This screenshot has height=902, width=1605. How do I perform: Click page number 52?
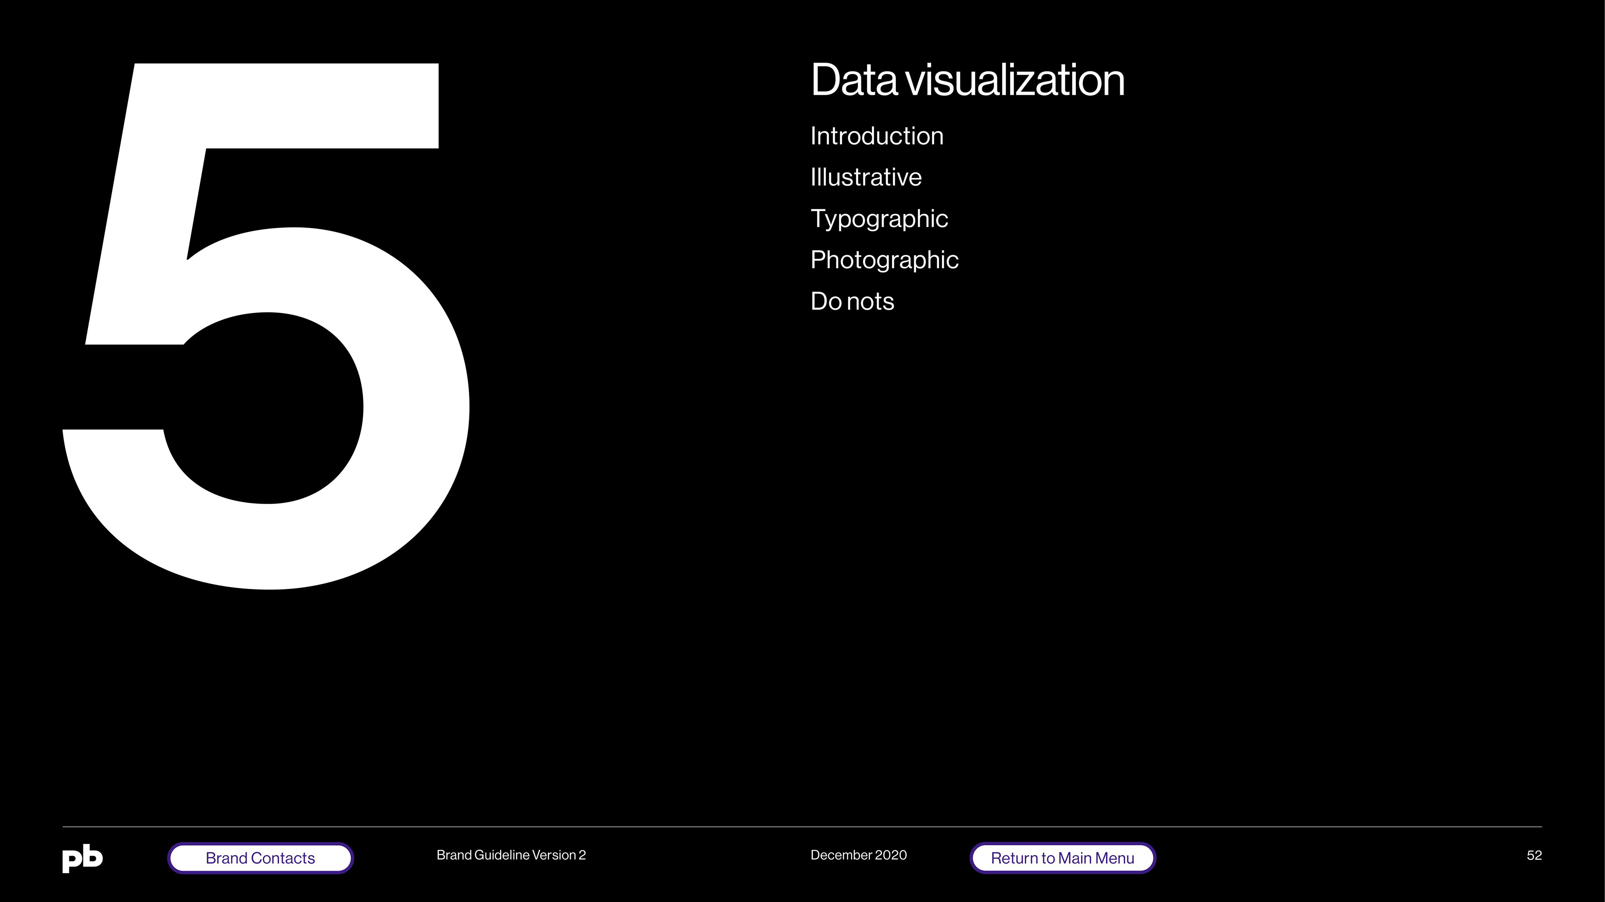pos(1534,855)
